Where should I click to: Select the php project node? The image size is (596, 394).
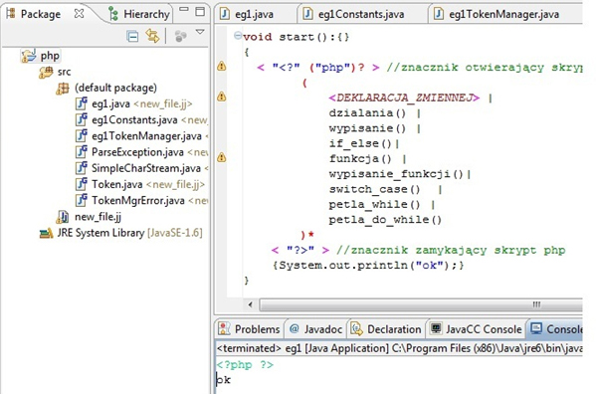(50, 56)
